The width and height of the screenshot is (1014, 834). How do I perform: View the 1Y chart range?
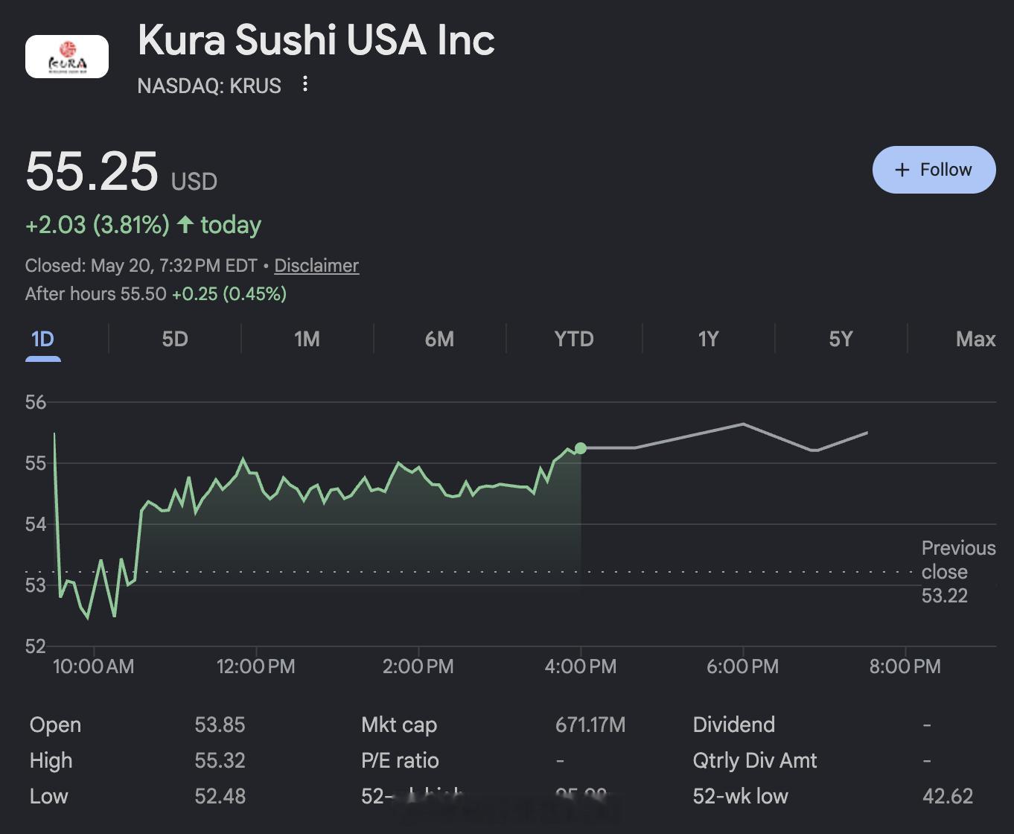point(708,340)
